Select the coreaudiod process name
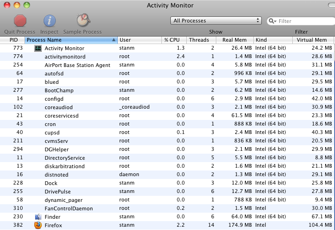The image size is (335, 230). coord(59,107)
